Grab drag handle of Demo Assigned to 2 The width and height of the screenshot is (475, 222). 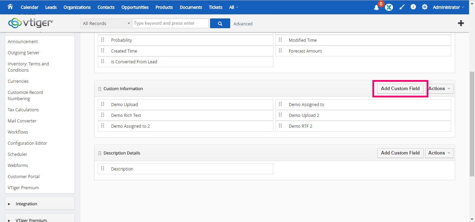point(103,126)
